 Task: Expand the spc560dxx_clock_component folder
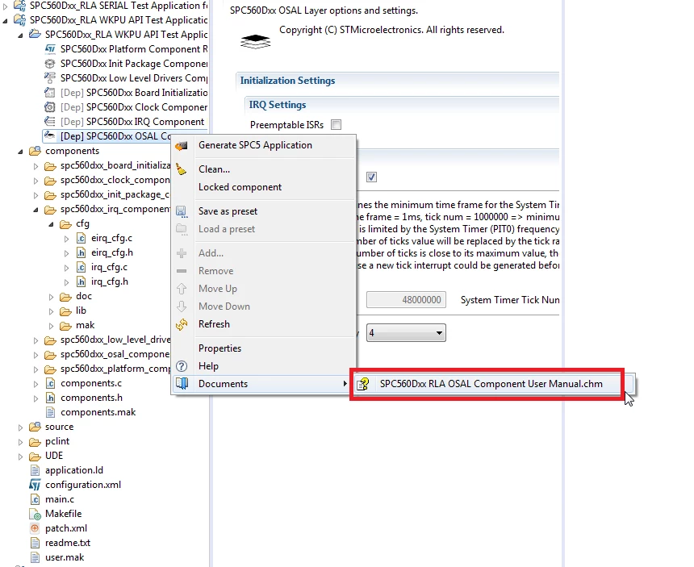tap(36, 181)
